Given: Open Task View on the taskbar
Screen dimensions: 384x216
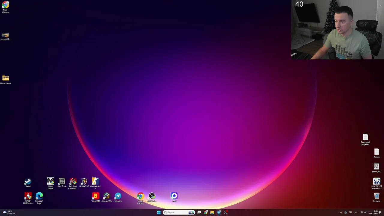Looking at the screenshot, I should pos(199,212).
